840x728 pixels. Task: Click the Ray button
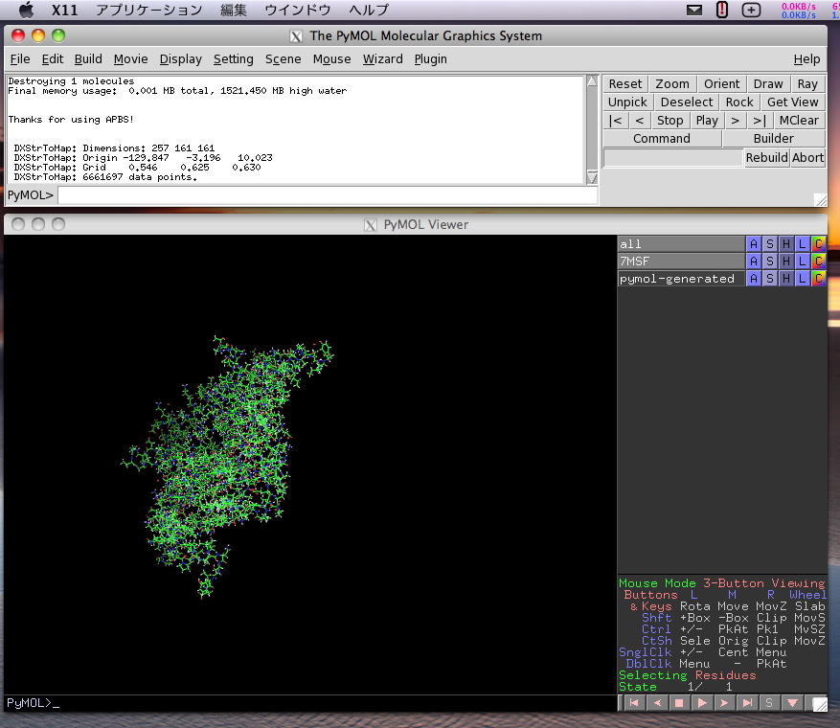pos(807,83)
